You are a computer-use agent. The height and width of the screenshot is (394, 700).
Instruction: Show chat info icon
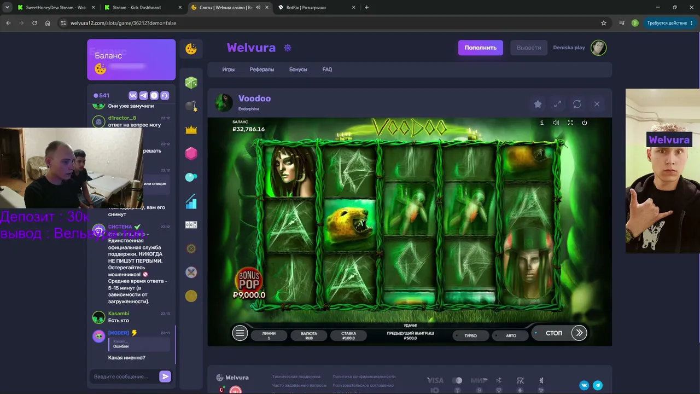[154, 95]
